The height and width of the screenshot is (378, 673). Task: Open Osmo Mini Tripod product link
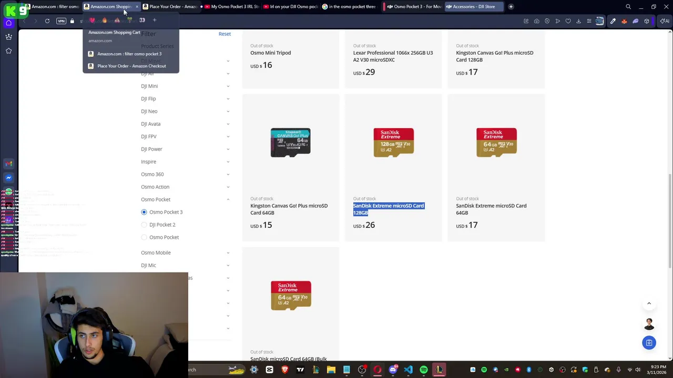pos(270,52)
